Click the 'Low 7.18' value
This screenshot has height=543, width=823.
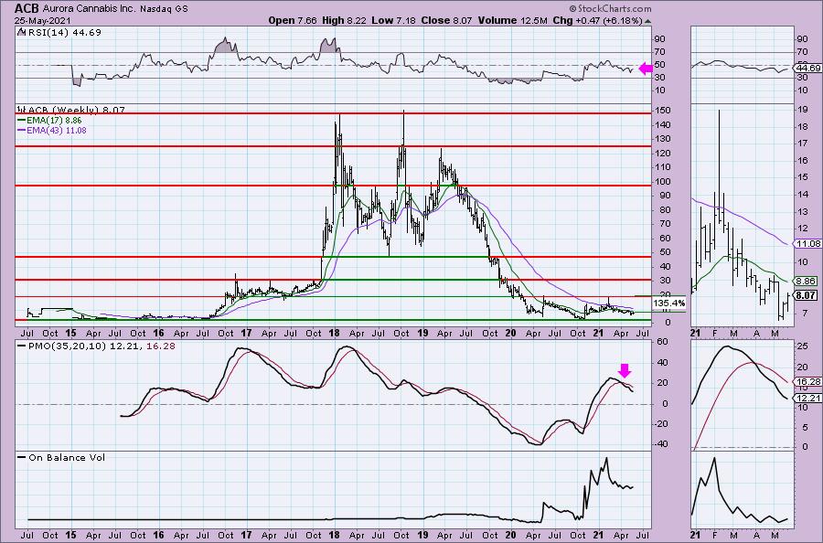click(391, 20)
